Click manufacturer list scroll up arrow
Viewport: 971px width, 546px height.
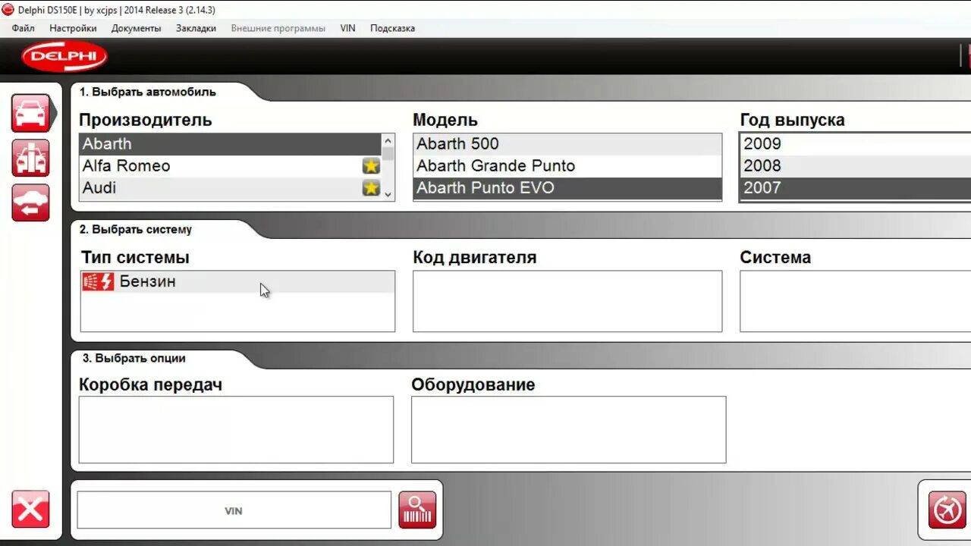coord(388,140)
